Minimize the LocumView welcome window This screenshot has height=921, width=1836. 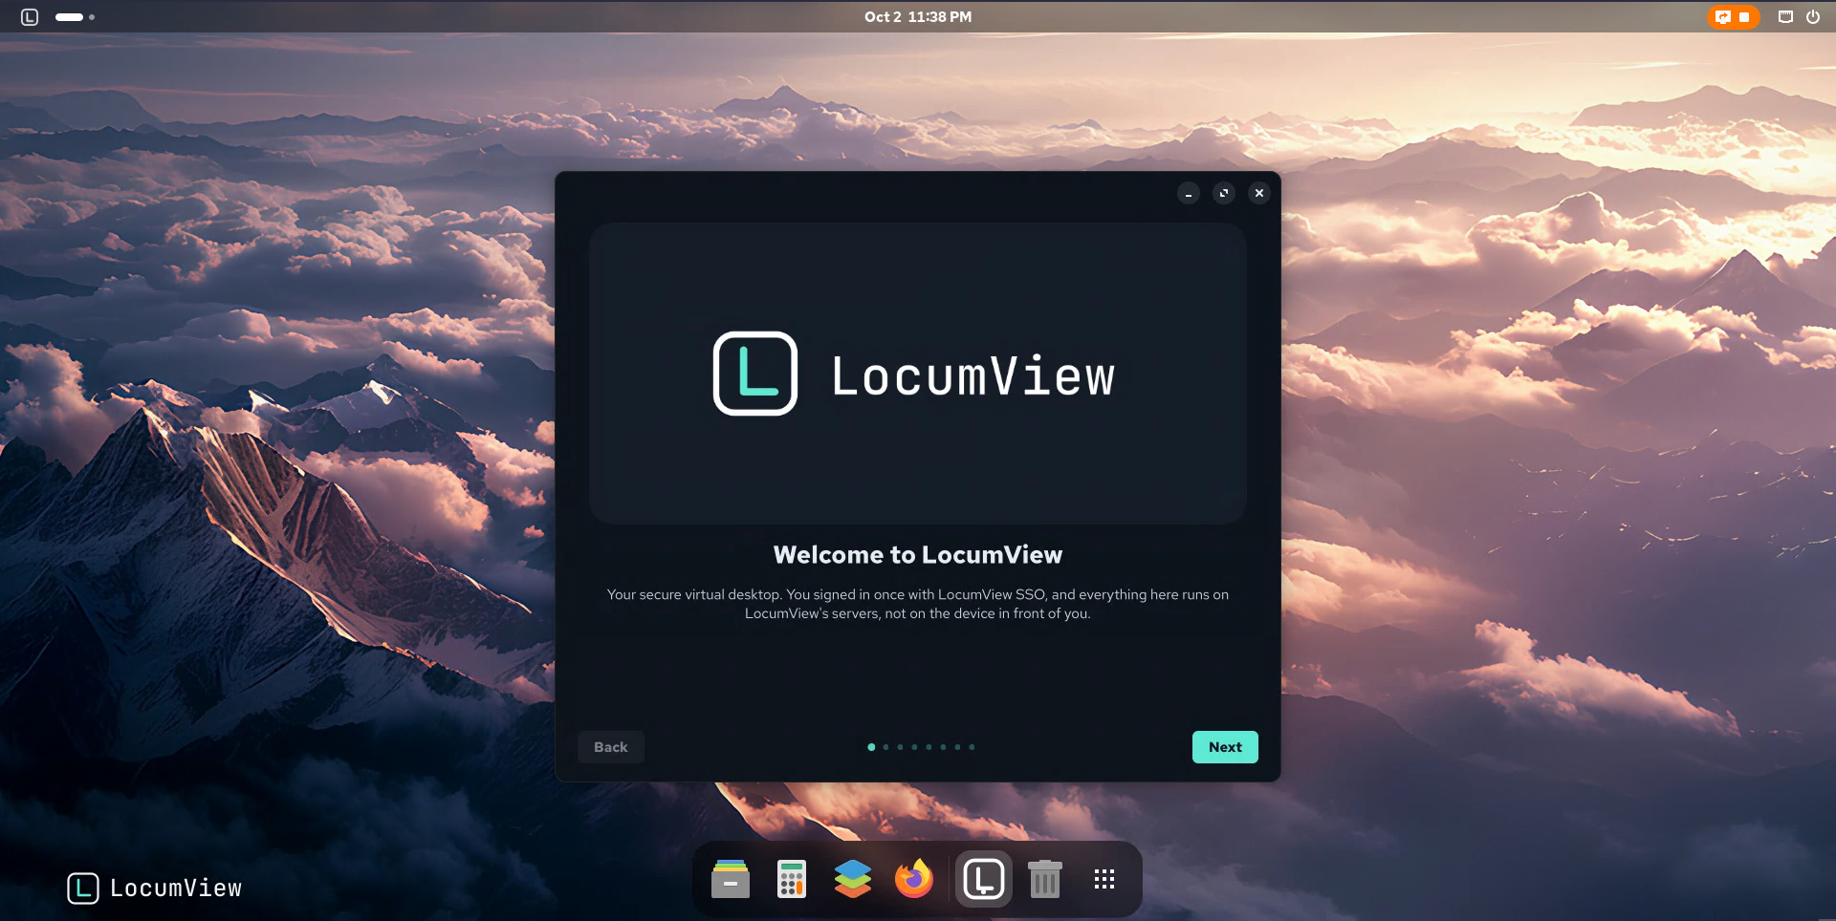point(1189,193)
